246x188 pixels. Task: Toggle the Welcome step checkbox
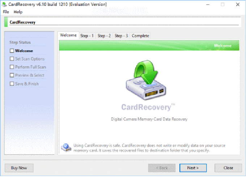coord(12,51)
